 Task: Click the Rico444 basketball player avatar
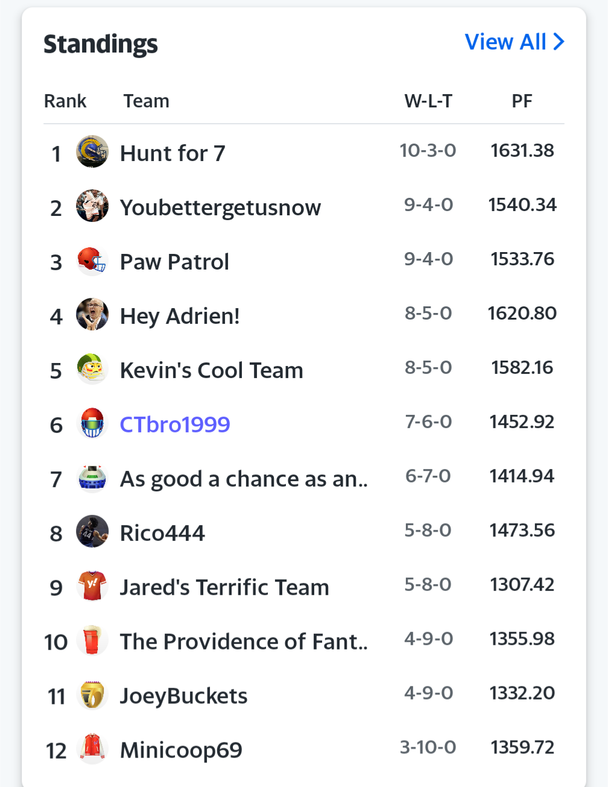92,531
